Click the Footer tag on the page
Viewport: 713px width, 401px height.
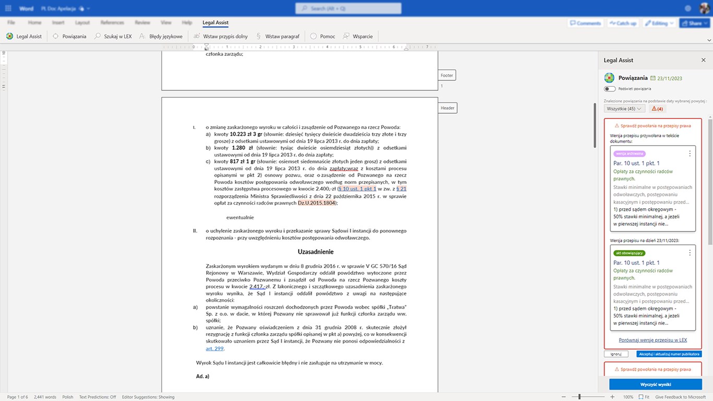(x=447, y=75)
